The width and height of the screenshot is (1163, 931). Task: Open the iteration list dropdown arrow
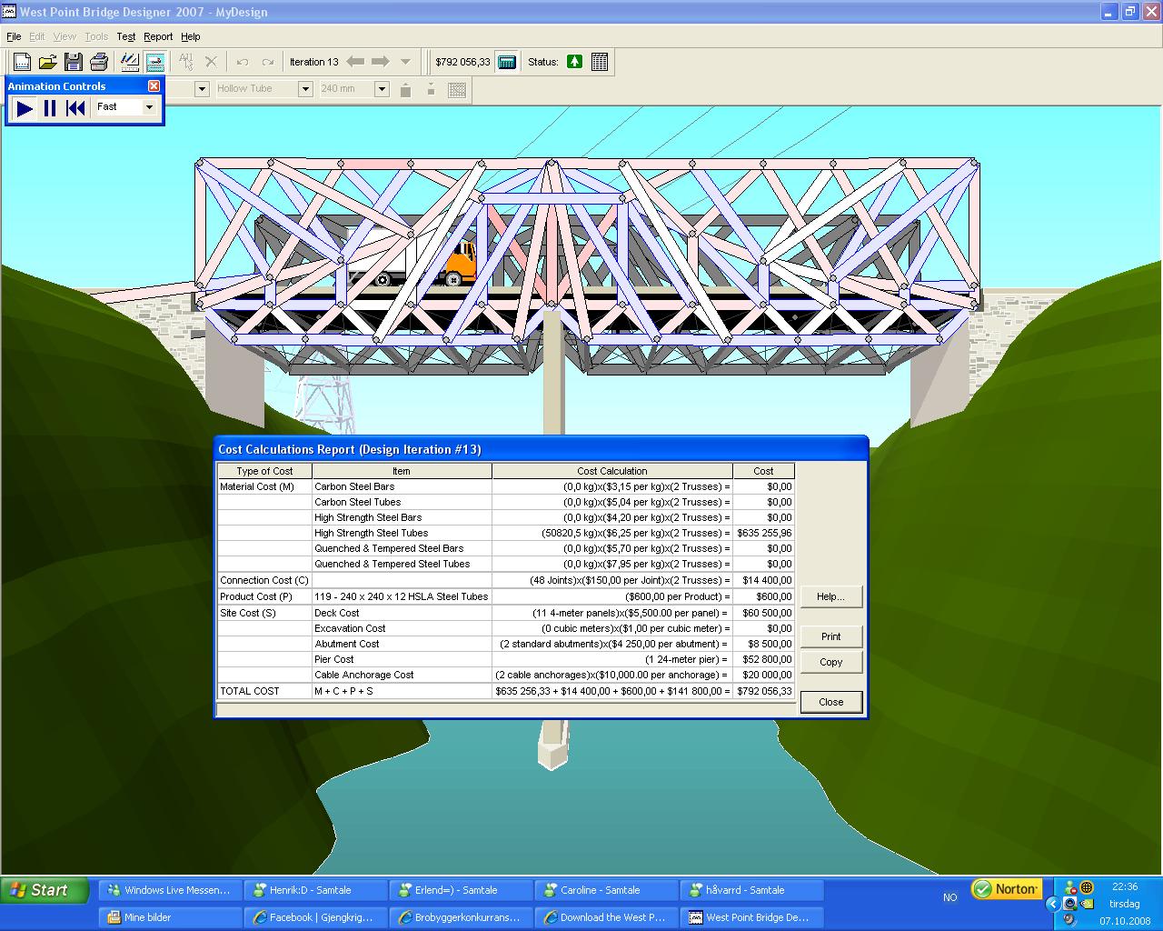(x=405, y=62)
